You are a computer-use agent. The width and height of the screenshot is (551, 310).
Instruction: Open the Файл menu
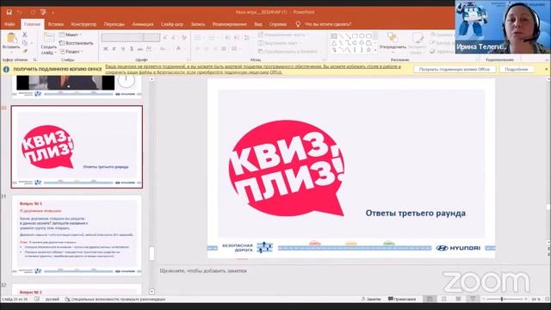(x=9, y=24)
